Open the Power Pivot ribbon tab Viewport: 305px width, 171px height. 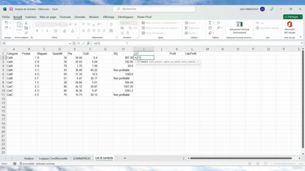tap(144, 17)
